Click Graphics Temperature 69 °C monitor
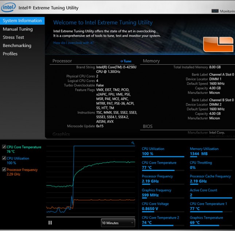The height and width of the screenshot is (231, 235). (x=211, y=221)
